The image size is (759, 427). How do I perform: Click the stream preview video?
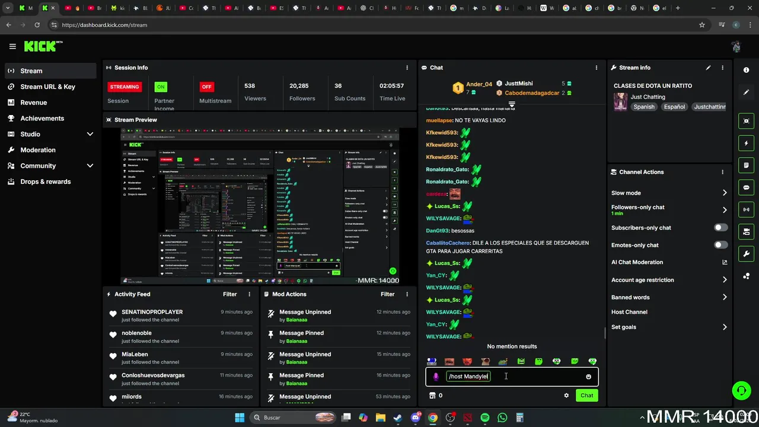(x=260, y=206)
